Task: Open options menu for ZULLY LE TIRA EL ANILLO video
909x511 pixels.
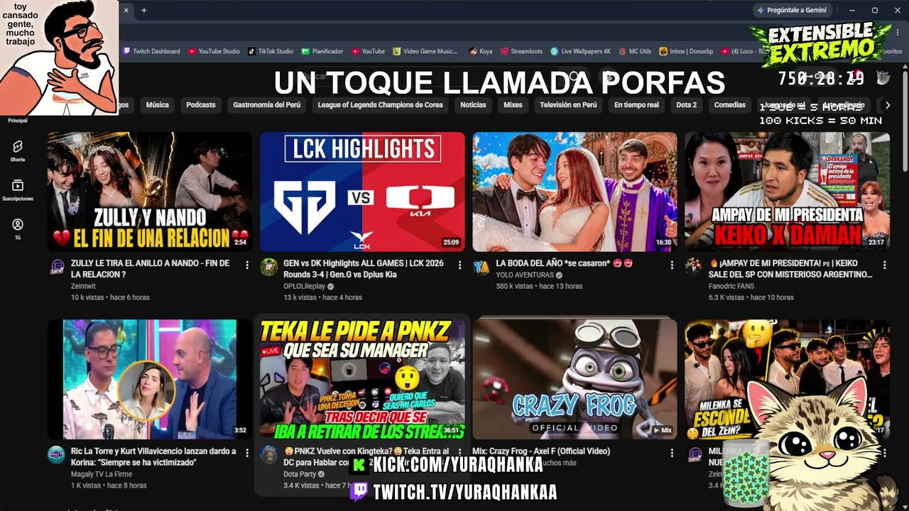Action: point(247,265)
